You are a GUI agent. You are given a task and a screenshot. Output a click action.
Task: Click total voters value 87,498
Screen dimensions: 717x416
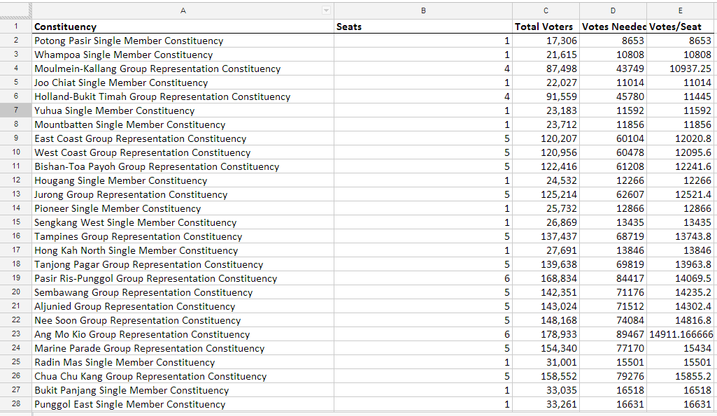(x=546, y=69)
